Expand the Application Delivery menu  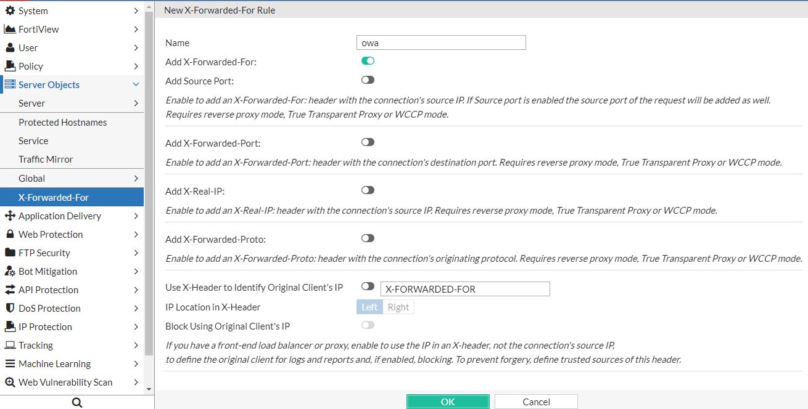[x=135, y=216]
